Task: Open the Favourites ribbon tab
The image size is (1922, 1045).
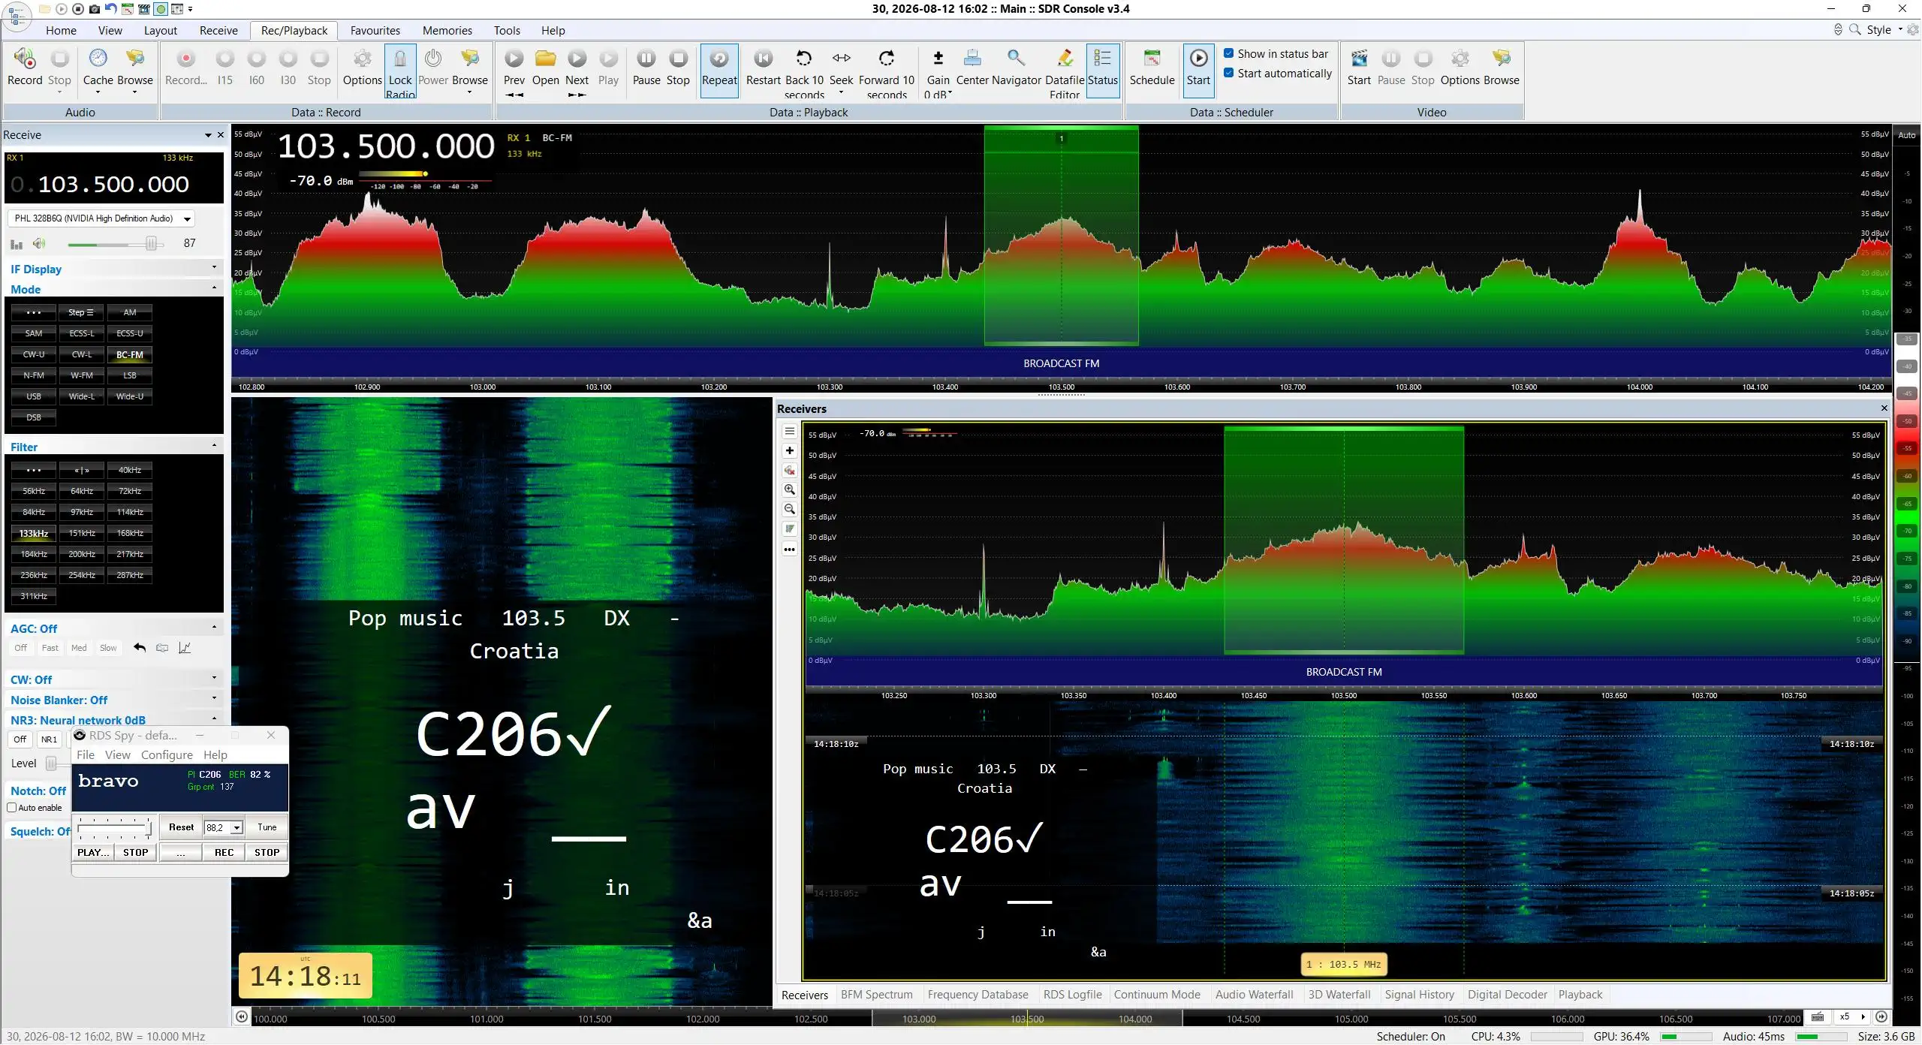Action: pos(375,31)
